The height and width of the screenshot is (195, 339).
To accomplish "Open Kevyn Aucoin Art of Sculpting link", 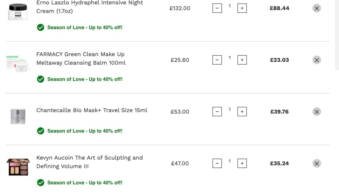I will (x=90, y=162).
